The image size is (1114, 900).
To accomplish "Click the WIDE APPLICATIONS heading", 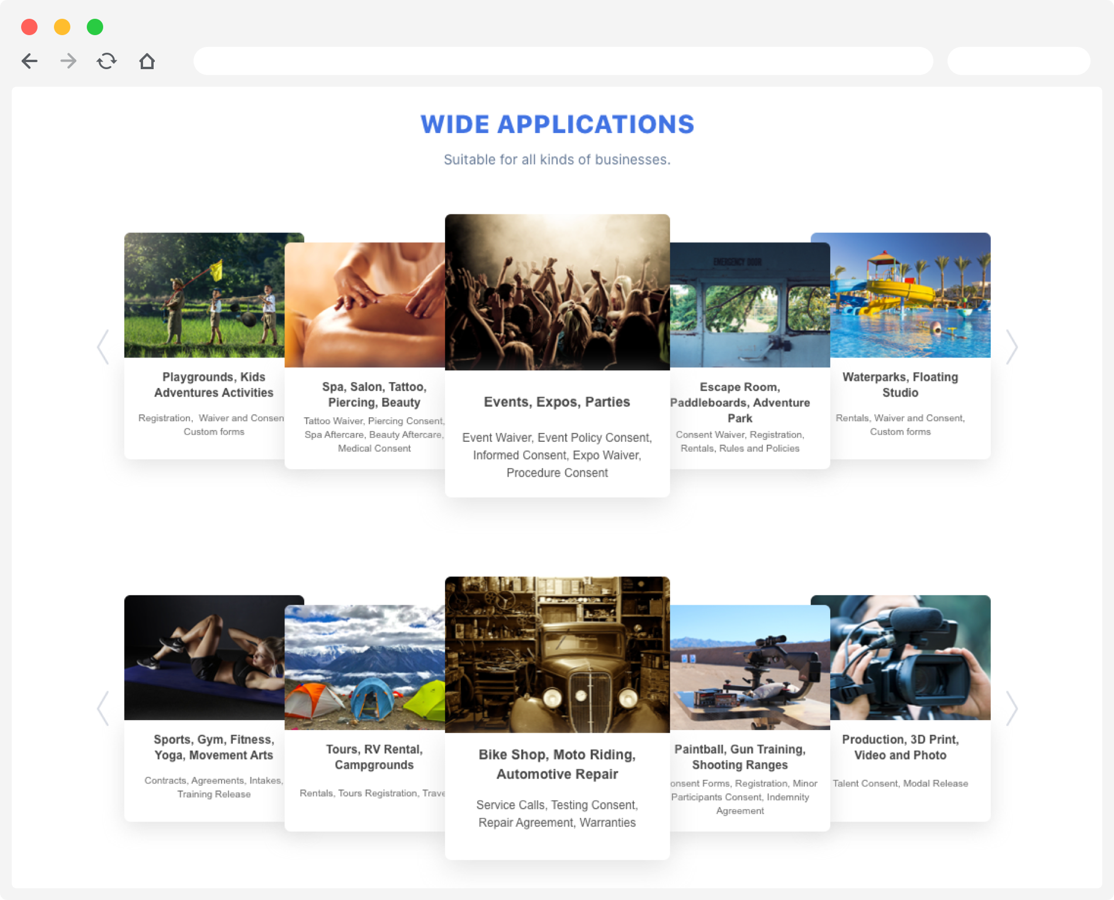I will pyautogui.click(x=557, y=125).
